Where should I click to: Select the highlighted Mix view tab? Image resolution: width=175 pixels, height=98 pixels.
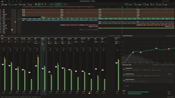(x=58, y=4)
